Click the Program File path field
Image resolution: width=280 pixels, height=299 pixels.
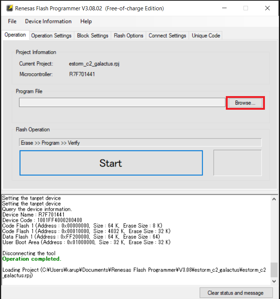[x=122, y=103]
